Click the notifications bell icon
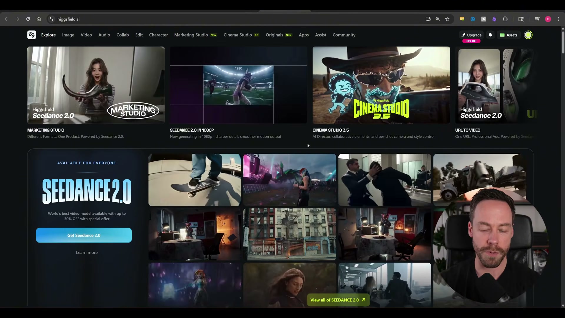 (490, 35)
